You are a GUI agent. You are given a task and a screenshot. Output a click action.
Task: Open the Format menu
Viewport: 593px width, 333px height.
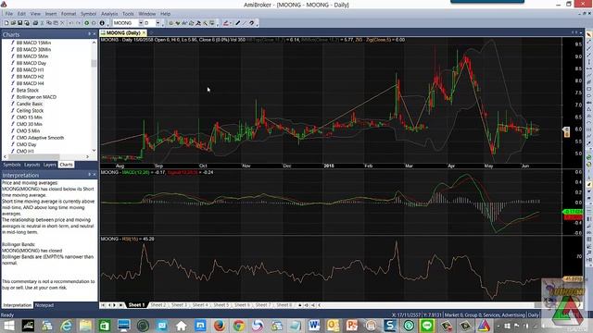(x=69, y=14)
